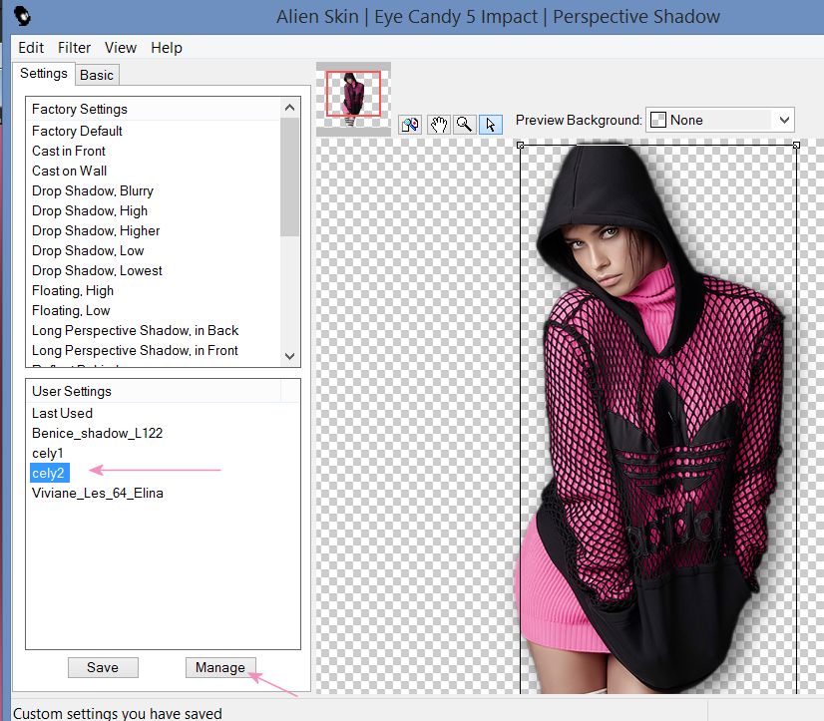Screen dimensions: 824x721
Task: Select Long Perspective Shadow, in Back preset
Action: click(135, 330)
